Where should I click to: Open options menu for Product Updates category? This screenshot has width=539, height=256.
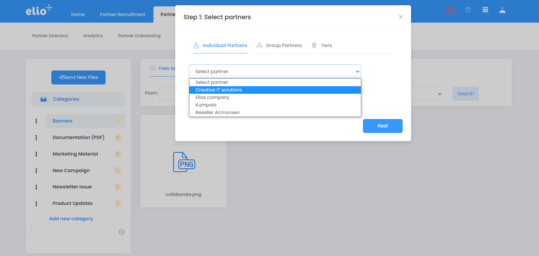point(36,204)
